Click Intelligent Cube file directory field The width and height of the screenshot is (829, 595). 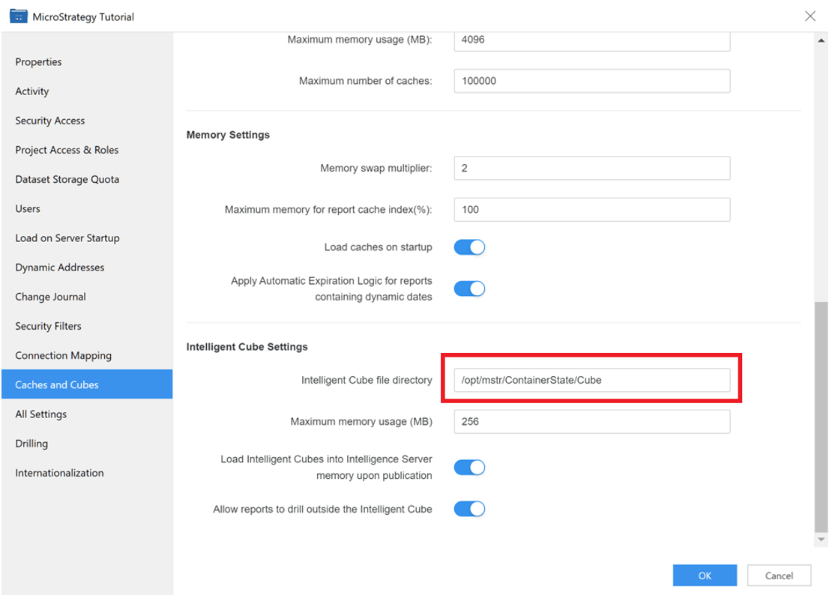[592, 380]
